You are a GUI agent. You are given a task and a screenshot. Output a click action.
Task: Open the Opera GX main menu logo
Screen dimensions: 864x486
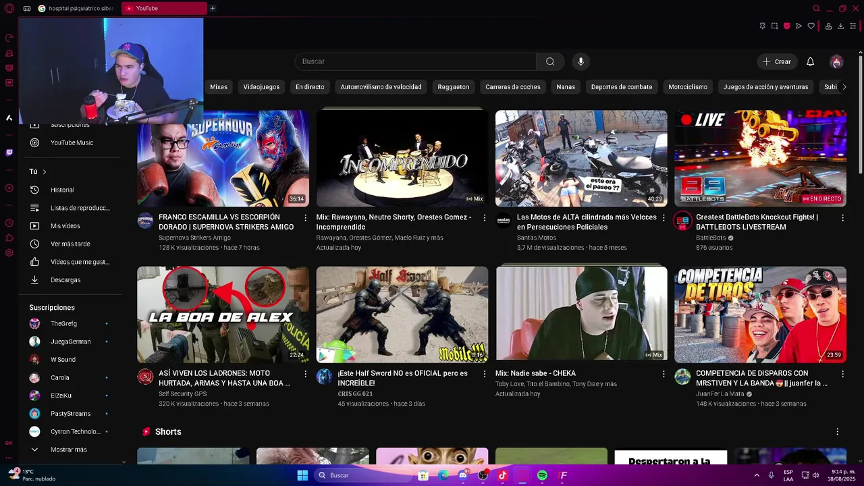9,9
